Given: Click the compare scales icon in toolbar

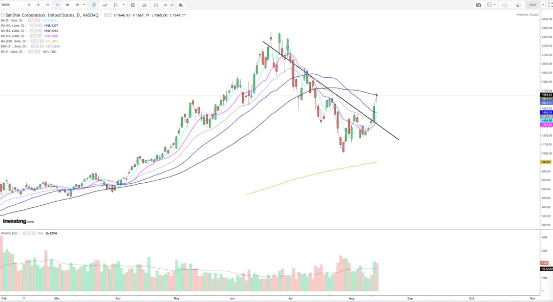Looking at the screenshot, I should coord(156,5).
